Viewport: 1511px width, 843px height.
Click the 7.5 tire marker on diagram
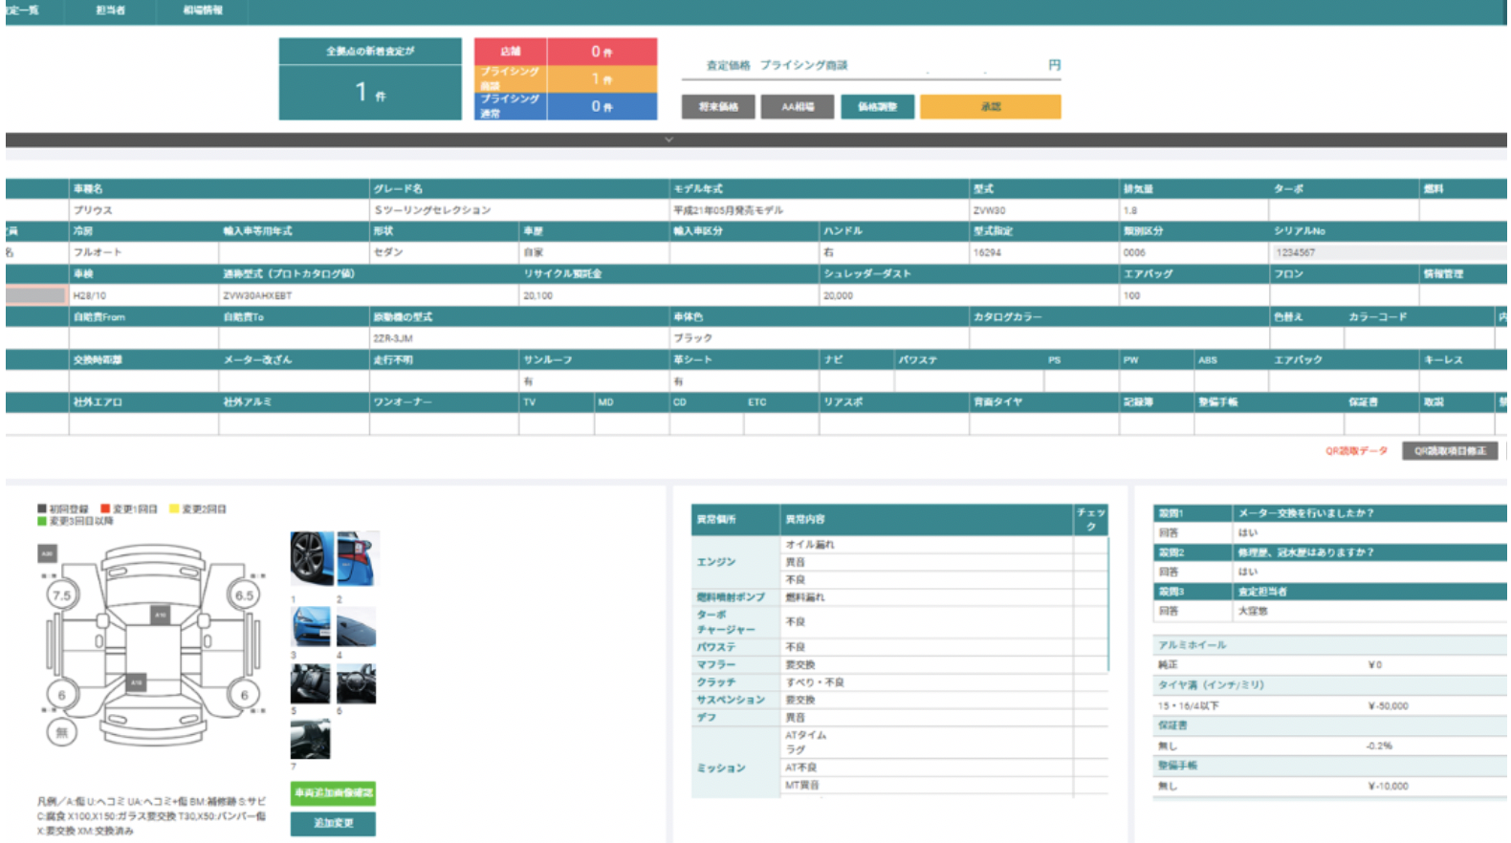[x=61, y=594]
